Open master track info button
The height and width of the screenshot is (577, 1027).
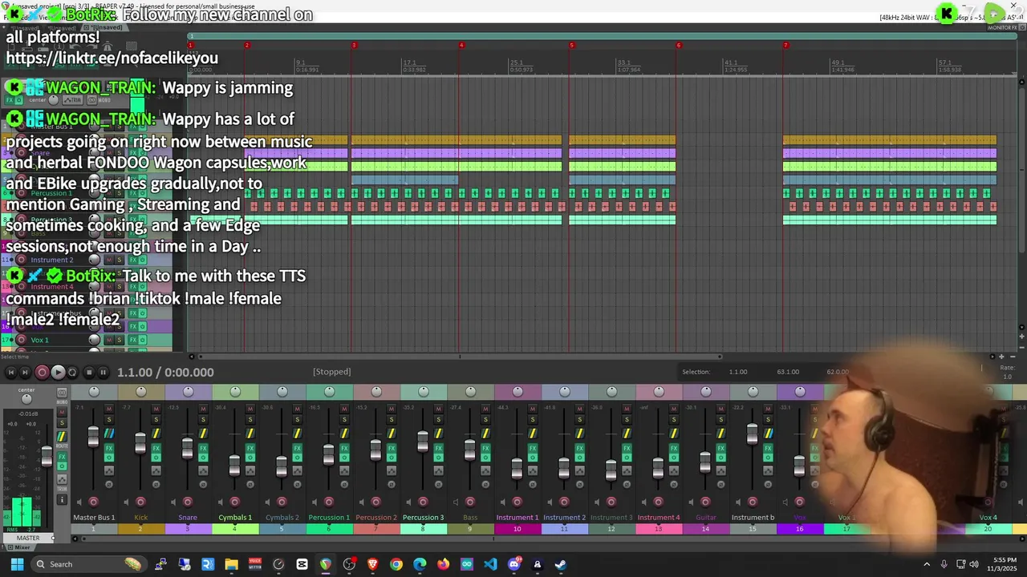(x=62, y=499)
